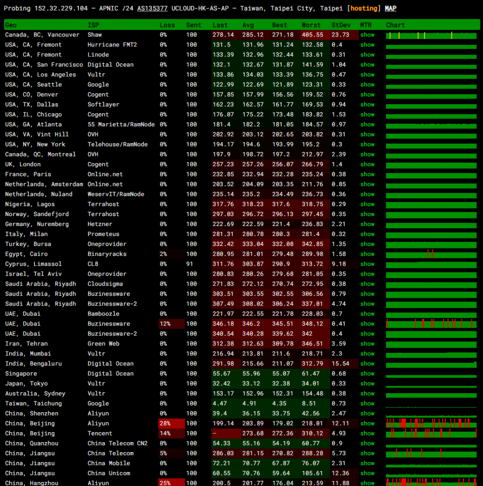The image size is (483, 486).
Task: Show MTR for Singapore Digital Ocean
Action: point(367,374)
